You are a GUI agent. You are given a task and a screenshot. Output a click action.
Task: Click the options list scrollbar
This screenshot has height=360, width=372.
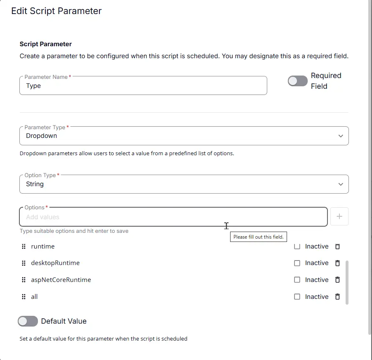(x=347, y=282)
